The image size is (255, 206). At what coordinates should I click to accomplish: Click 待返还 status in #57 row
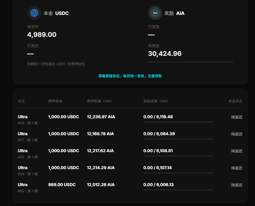pos(237,134)
